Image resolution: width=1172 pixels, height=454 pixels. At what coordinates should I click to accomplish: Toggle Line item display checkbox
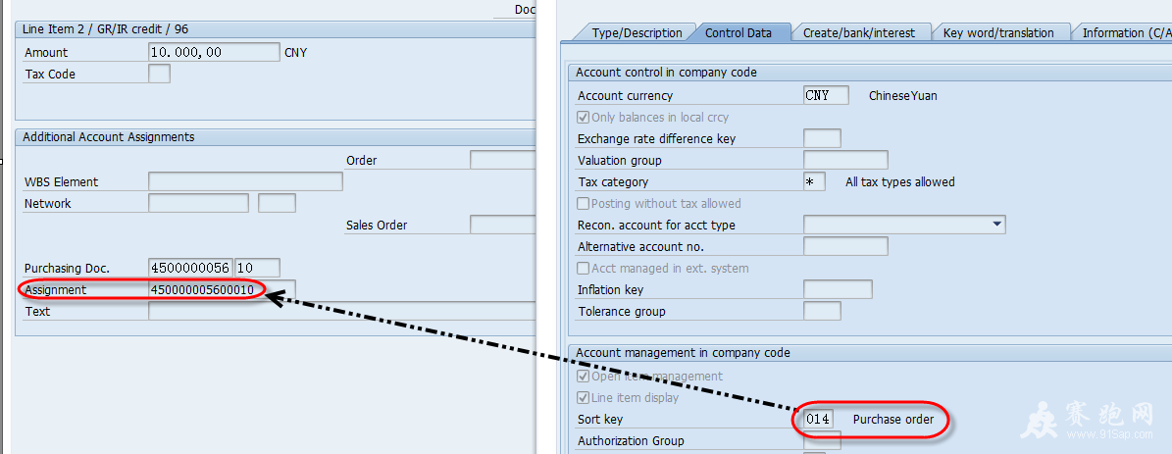pyautogui.click(x=583, y=398)
